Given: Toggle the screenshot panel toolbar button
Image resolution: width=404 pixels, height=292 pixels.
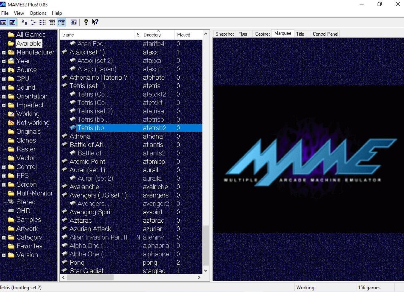Looking at the screenshot, I should (12, 22).
